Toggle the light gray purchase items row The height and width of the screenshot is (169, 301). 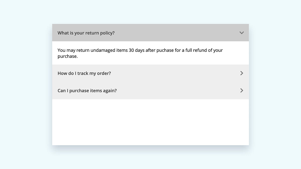[150, 90]
